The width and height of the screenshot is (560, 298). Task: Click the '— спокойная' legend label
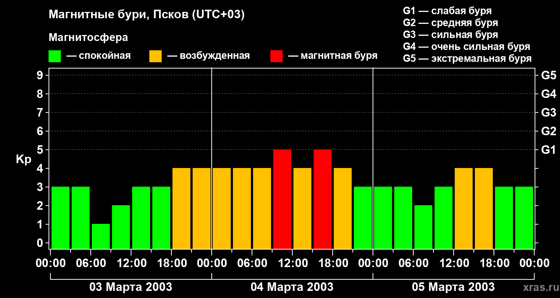[x=99, y=56]
